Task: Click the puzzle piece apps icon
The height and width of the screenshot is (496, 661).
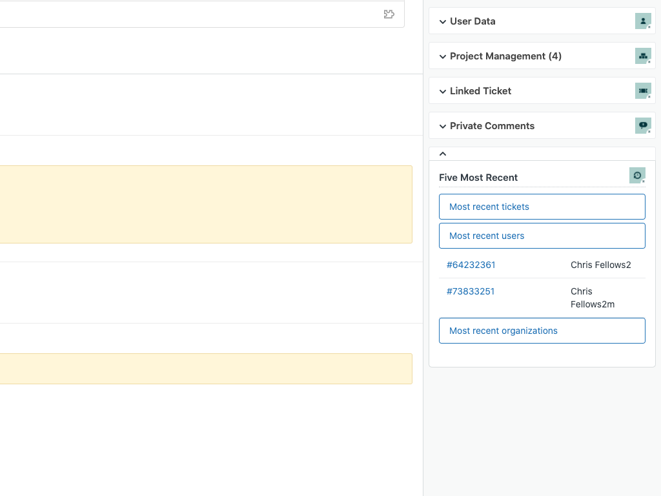Action: pos(389,14)
